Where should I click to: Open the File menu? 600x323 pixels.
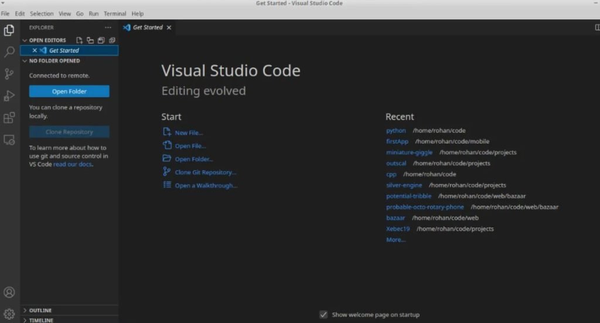pos(5,13)
